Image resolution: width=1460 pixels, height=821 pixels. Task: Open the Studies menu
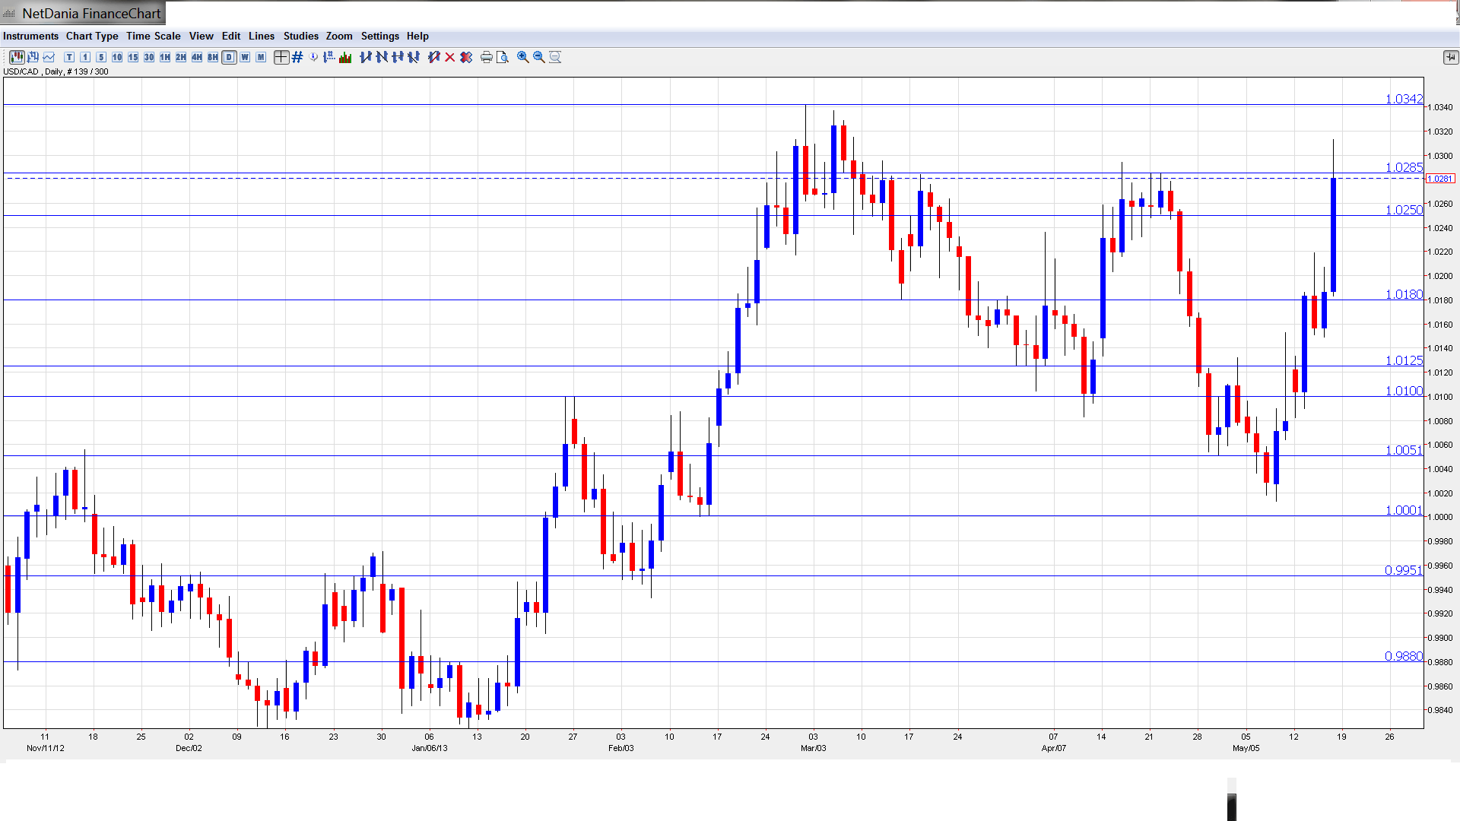[x=300, y=36]
